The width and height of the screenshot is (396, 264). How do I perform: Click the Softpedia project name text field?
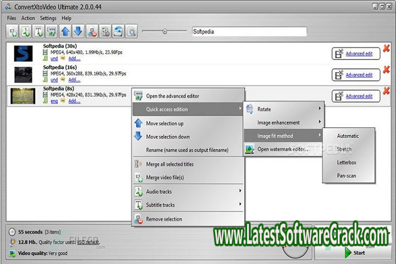(249, 32)
